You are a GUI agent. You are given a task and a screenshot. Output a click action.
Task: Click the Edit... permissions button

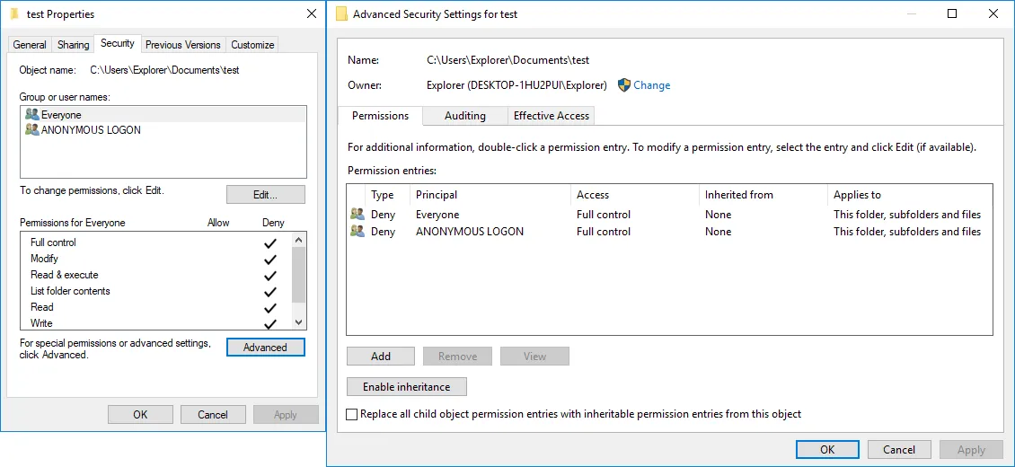click(265, 195)
